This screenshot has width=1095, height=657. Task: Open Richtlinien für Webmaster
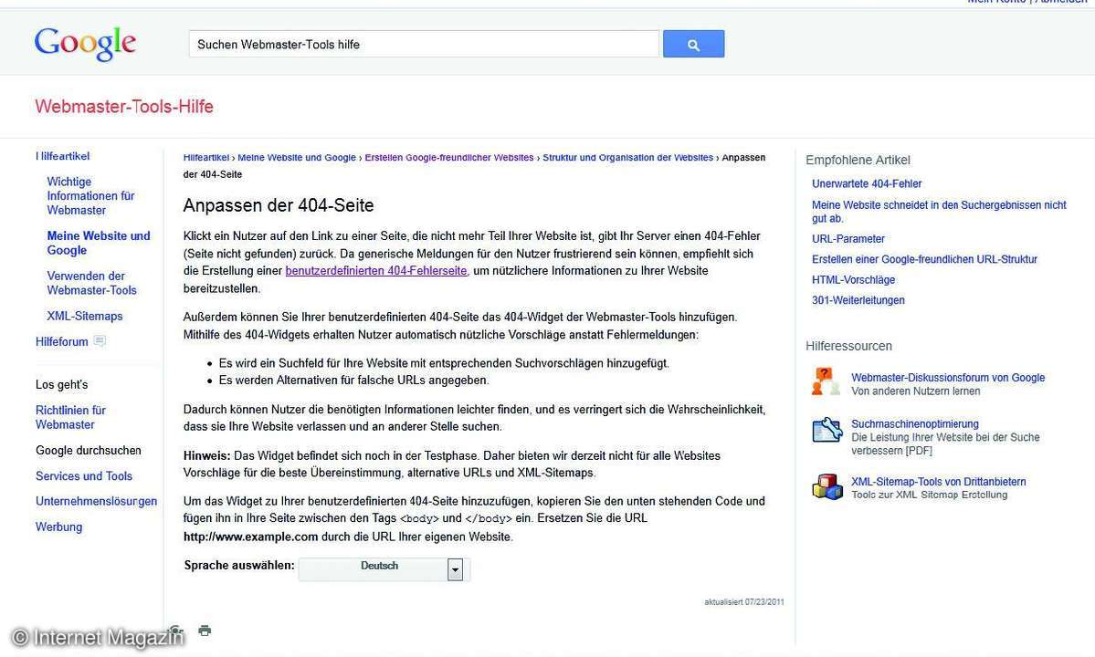tap(70, 417)
